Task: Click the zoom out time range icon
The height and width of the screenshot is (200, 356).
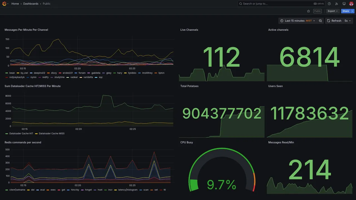Action: click(320, 21)
